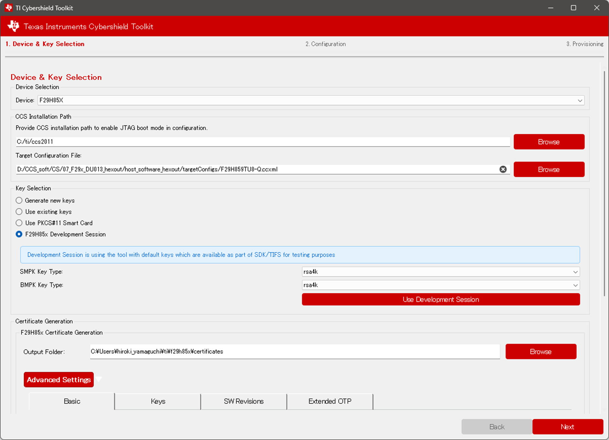
Task: Clear the Target Configuration File path
Action: [503, 169]
